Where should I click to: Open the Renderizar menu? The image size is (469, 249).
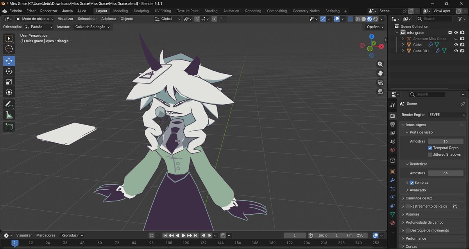coord(49,11)
